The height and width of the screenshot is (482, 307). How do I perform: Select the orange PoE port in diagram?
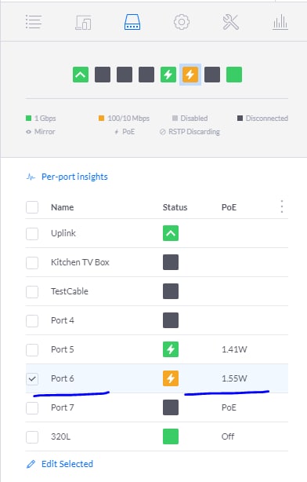click(x=190, y=75)
